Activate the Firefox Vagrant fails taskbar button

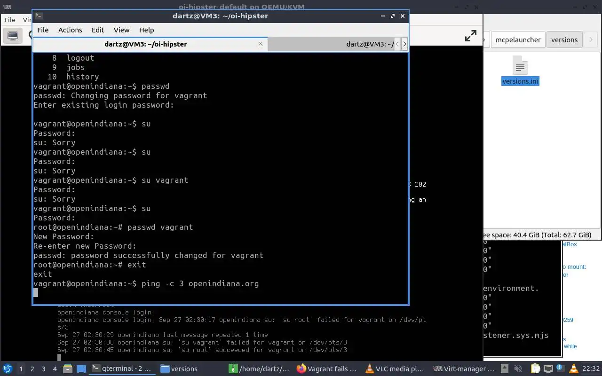click(x=328, y=368)
